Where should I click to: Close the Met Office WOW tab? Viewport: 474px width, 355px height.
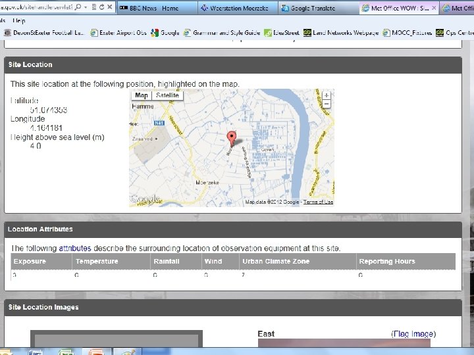(434, 8)
